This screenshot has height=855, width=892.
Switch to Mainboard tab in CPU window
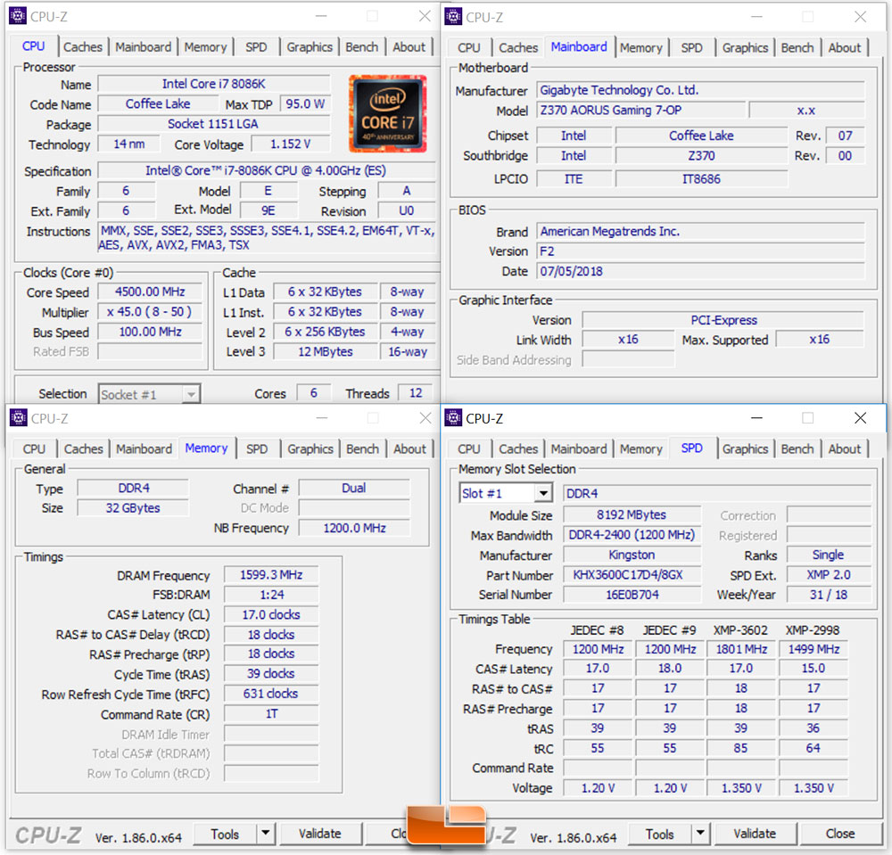(144, 47)
